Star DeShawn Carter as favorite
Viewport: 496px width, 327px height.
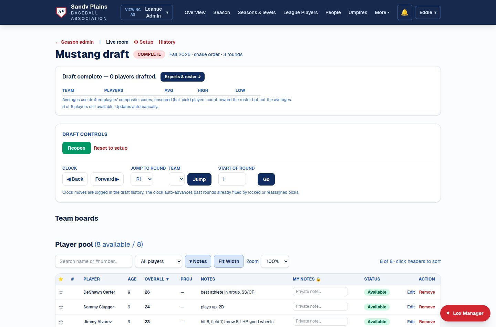(x=61, y=292)
